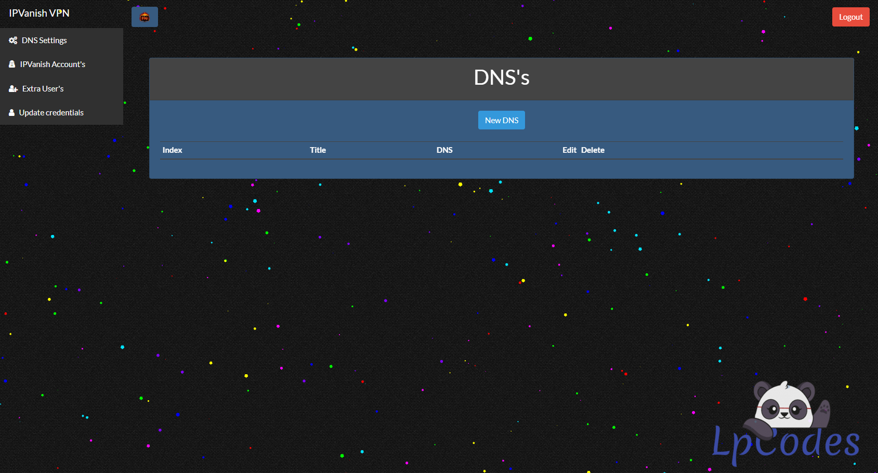Viewport: 878px width, 473px height.
Task: Click the add-user icon beside Extra User's
Action: point(13,89)
